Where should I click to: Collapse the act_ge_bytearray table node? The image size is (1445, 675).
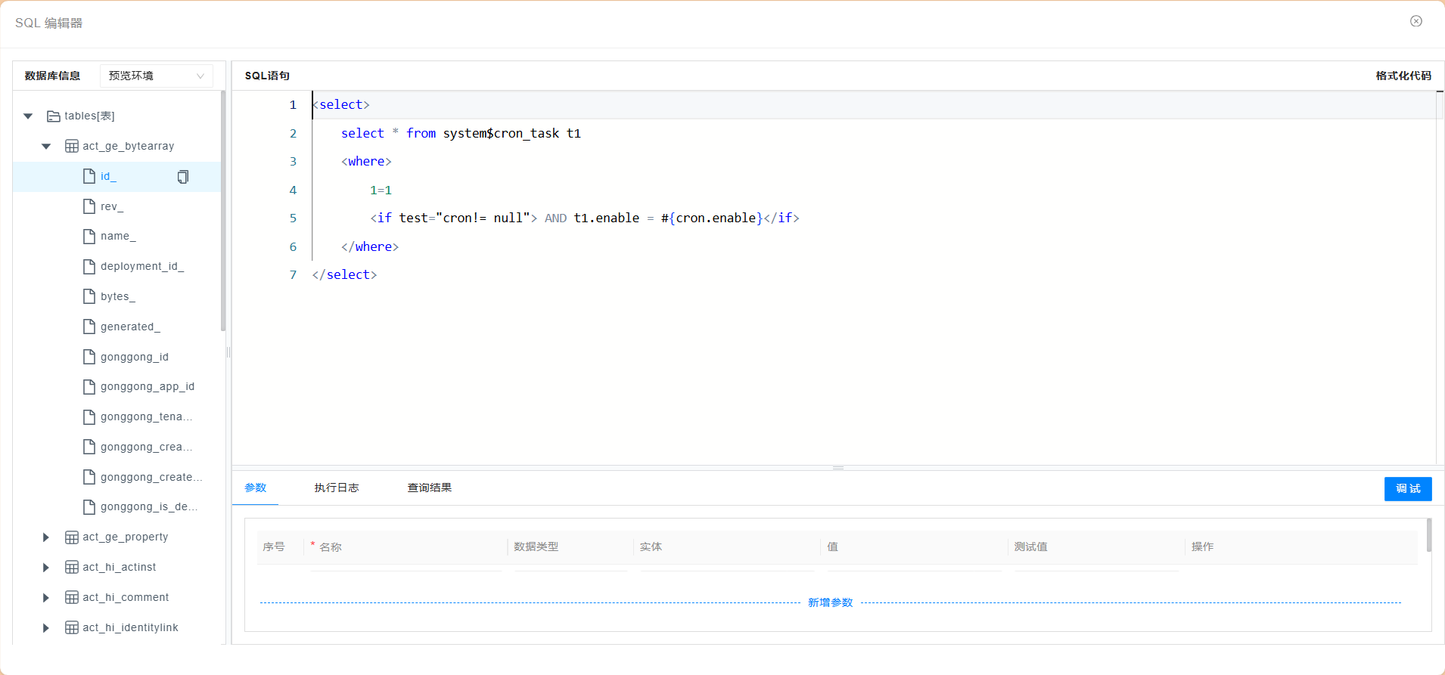(x=46, y=146)
